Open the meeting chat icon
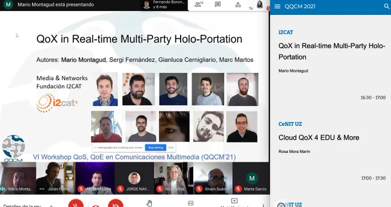 point(218,4)
